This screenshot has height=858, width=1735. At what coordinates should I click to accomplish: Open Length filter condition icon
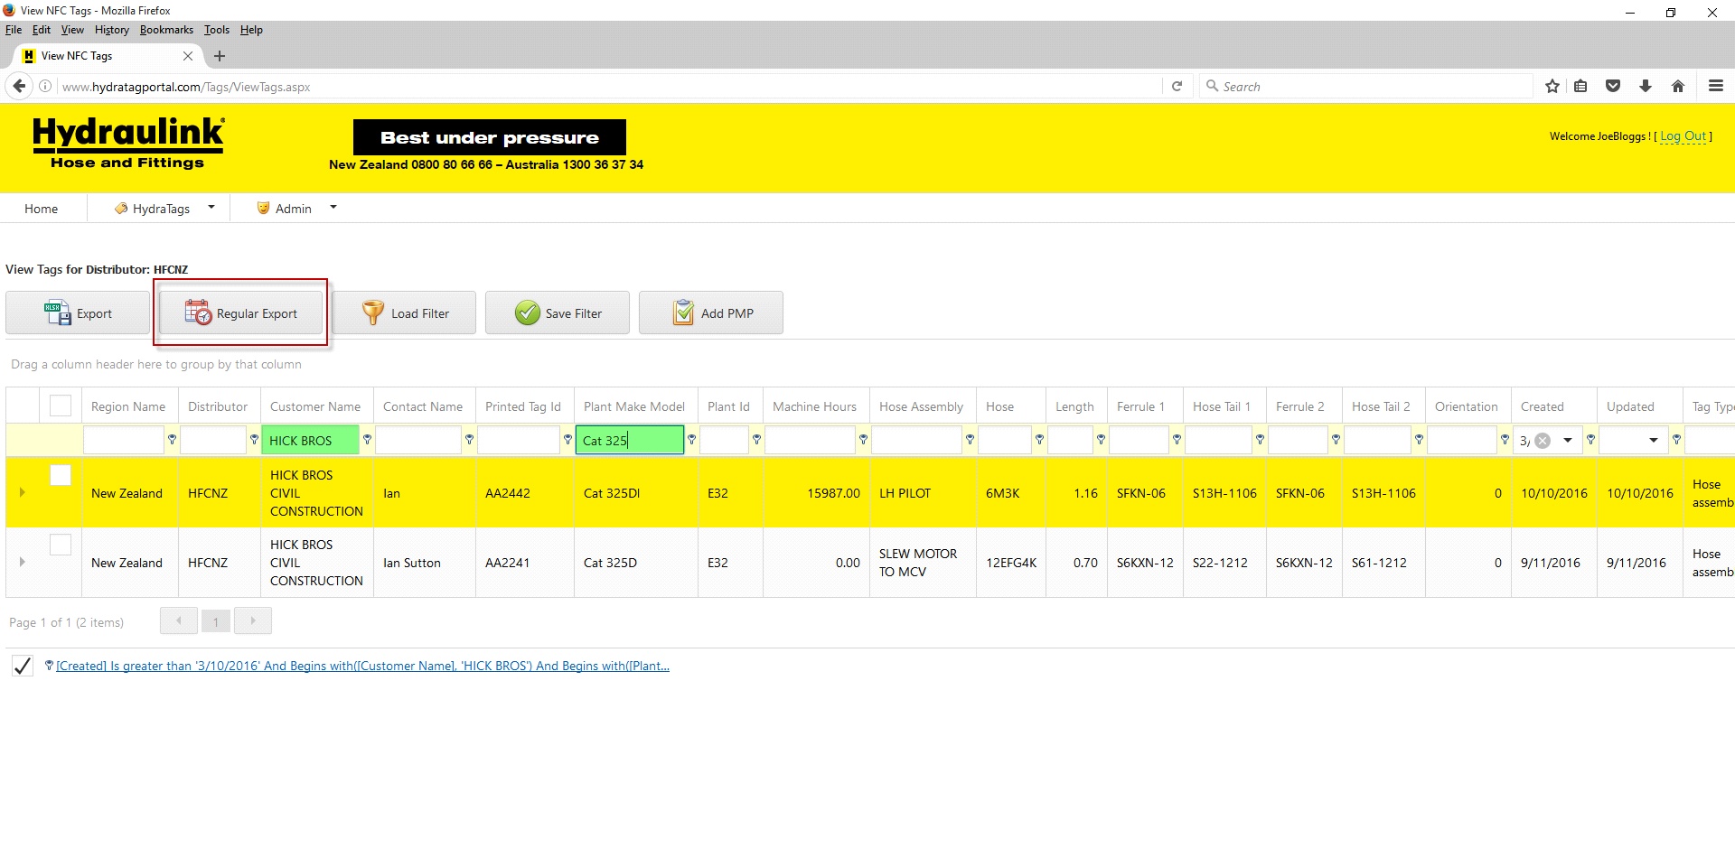(x=1101, y=440)
